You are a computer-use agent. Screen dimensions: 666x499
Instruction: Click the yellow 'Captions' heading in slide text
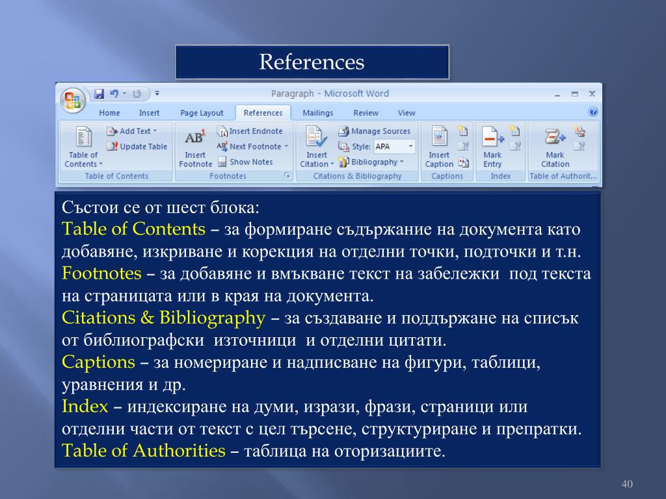[99, 362]
